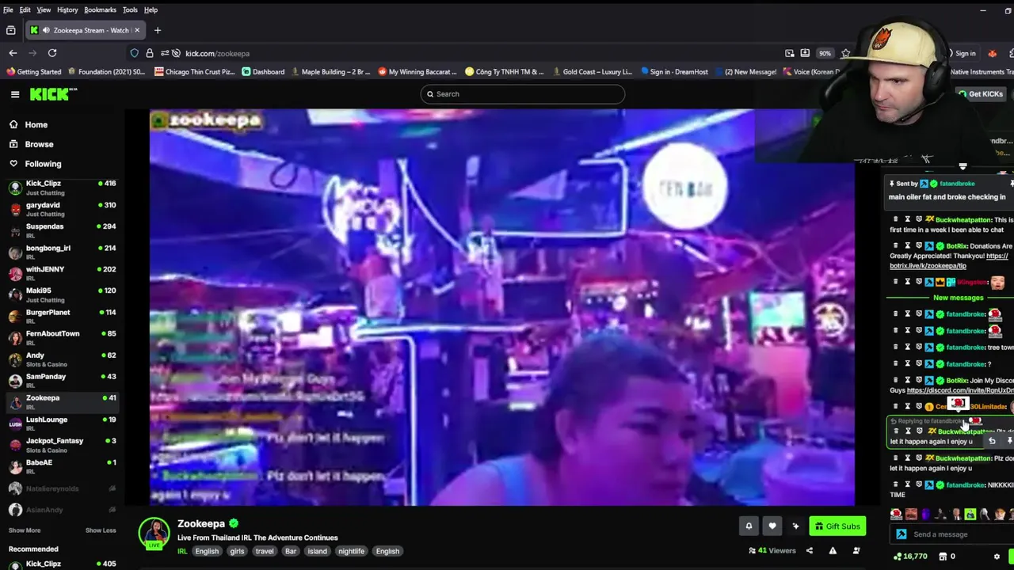This screenshot has height=570, width=1014.
Task: Bookmark this page with the star icon
Action: point(846,53)
